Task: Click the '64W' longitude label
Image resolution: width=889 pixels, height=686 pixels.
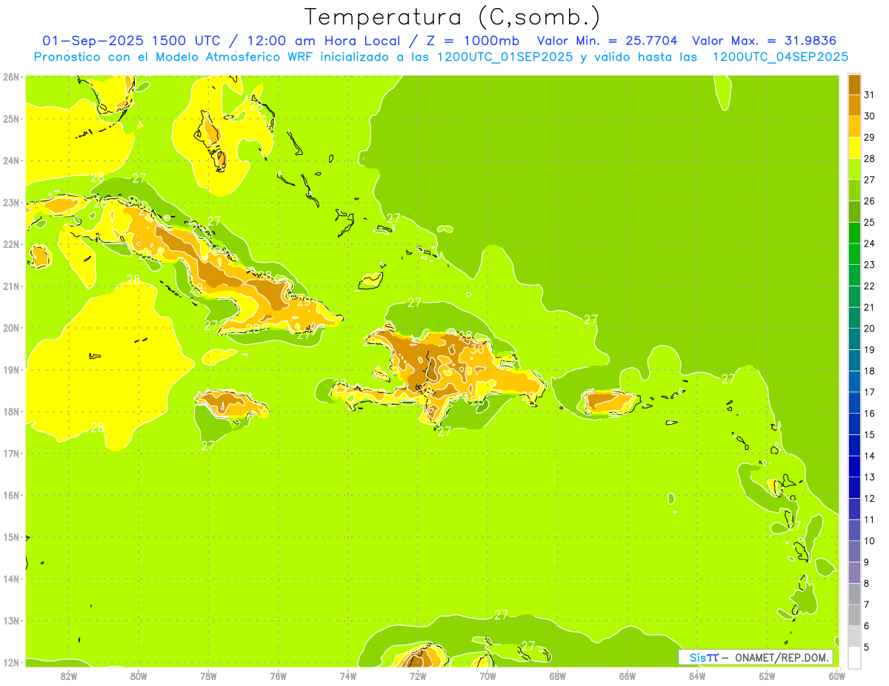Action: tap(697, 676)
